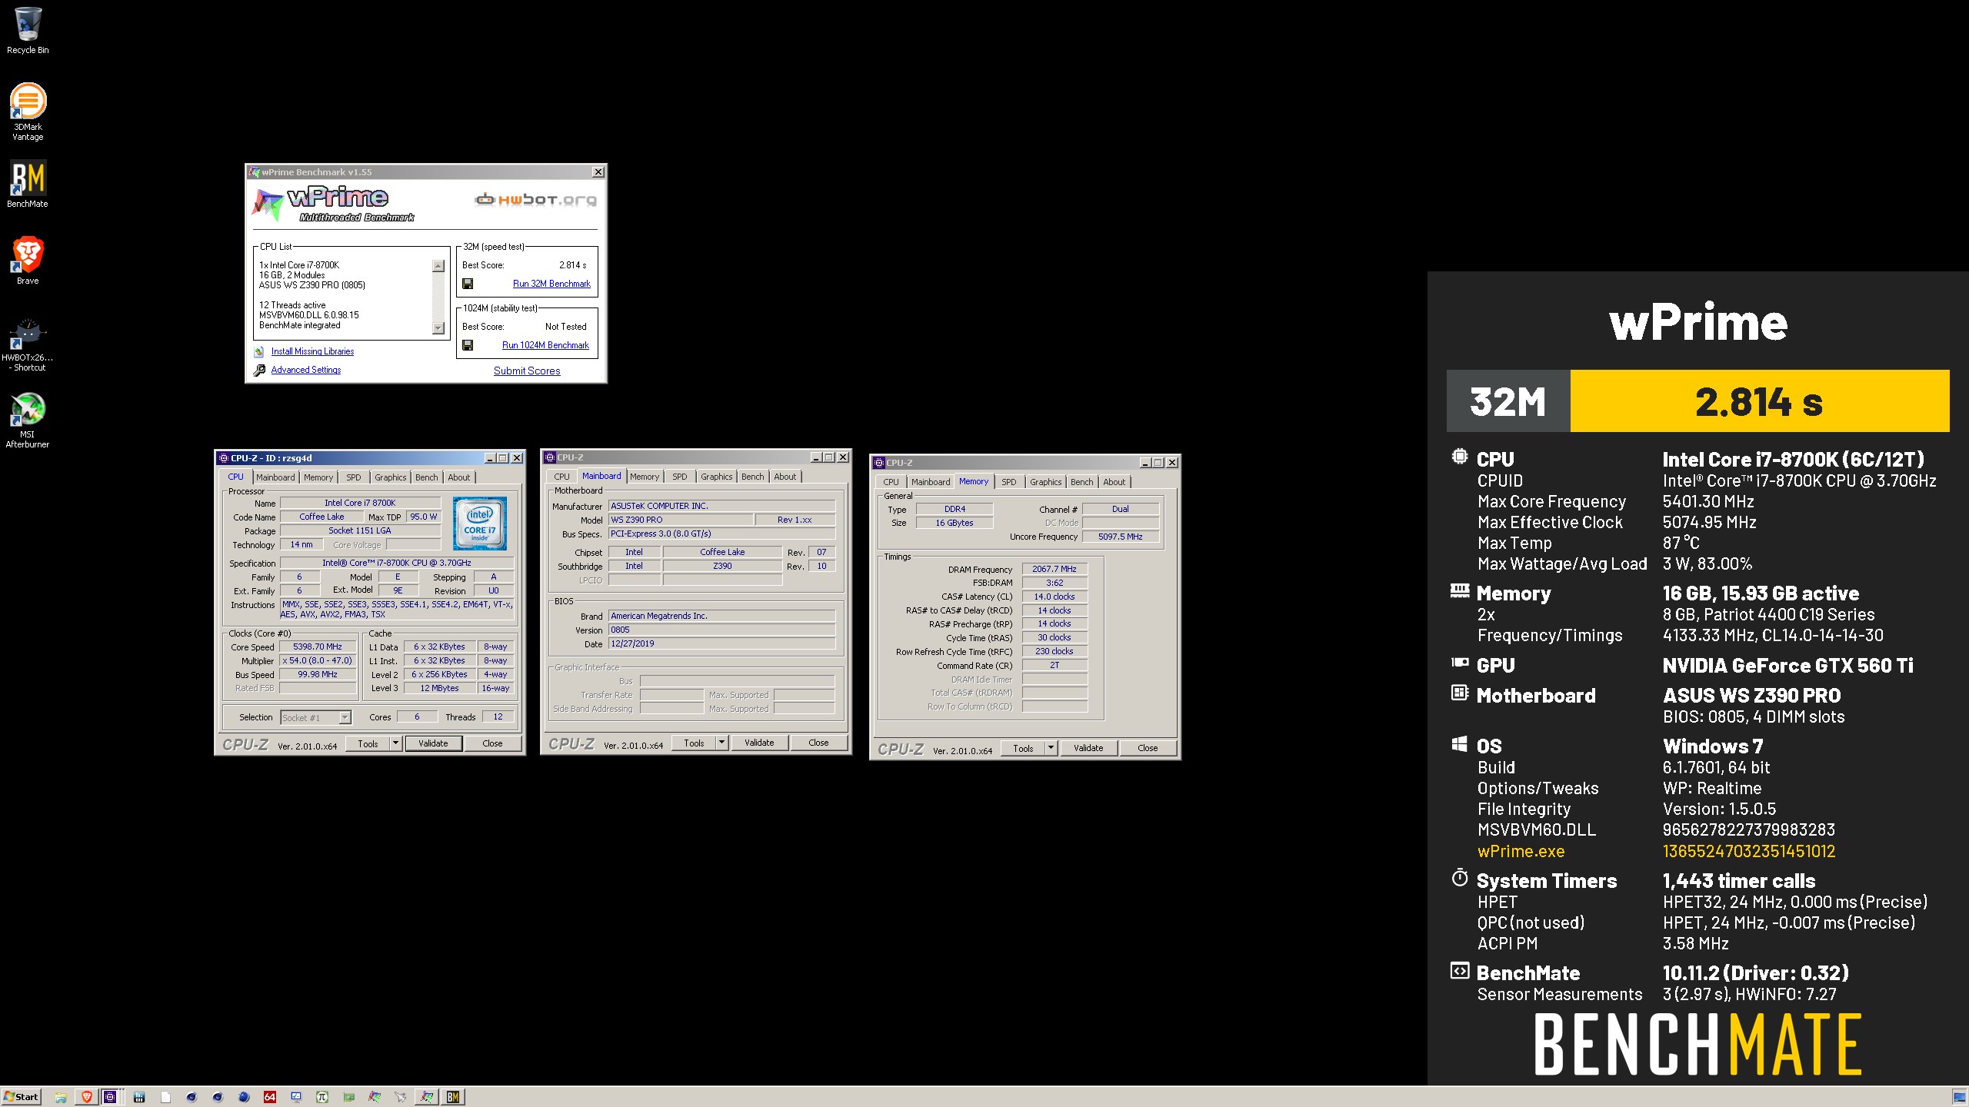The height and width of the screenshot is (1107, 1969).
Task: Open the Graphics tab in CPU-Z rzsg4d window
Action: (391, 477)
